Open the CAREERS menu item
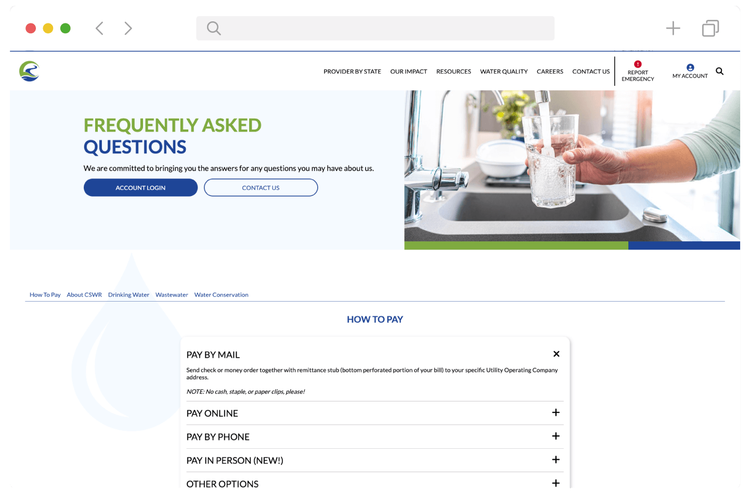The height and width of the screenshot is (494, 749). [x=550, y=71]
